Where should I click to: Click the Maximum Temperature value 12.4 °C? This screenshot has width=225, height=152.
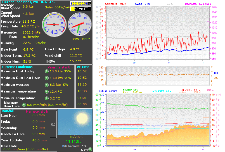coord(56,92)
